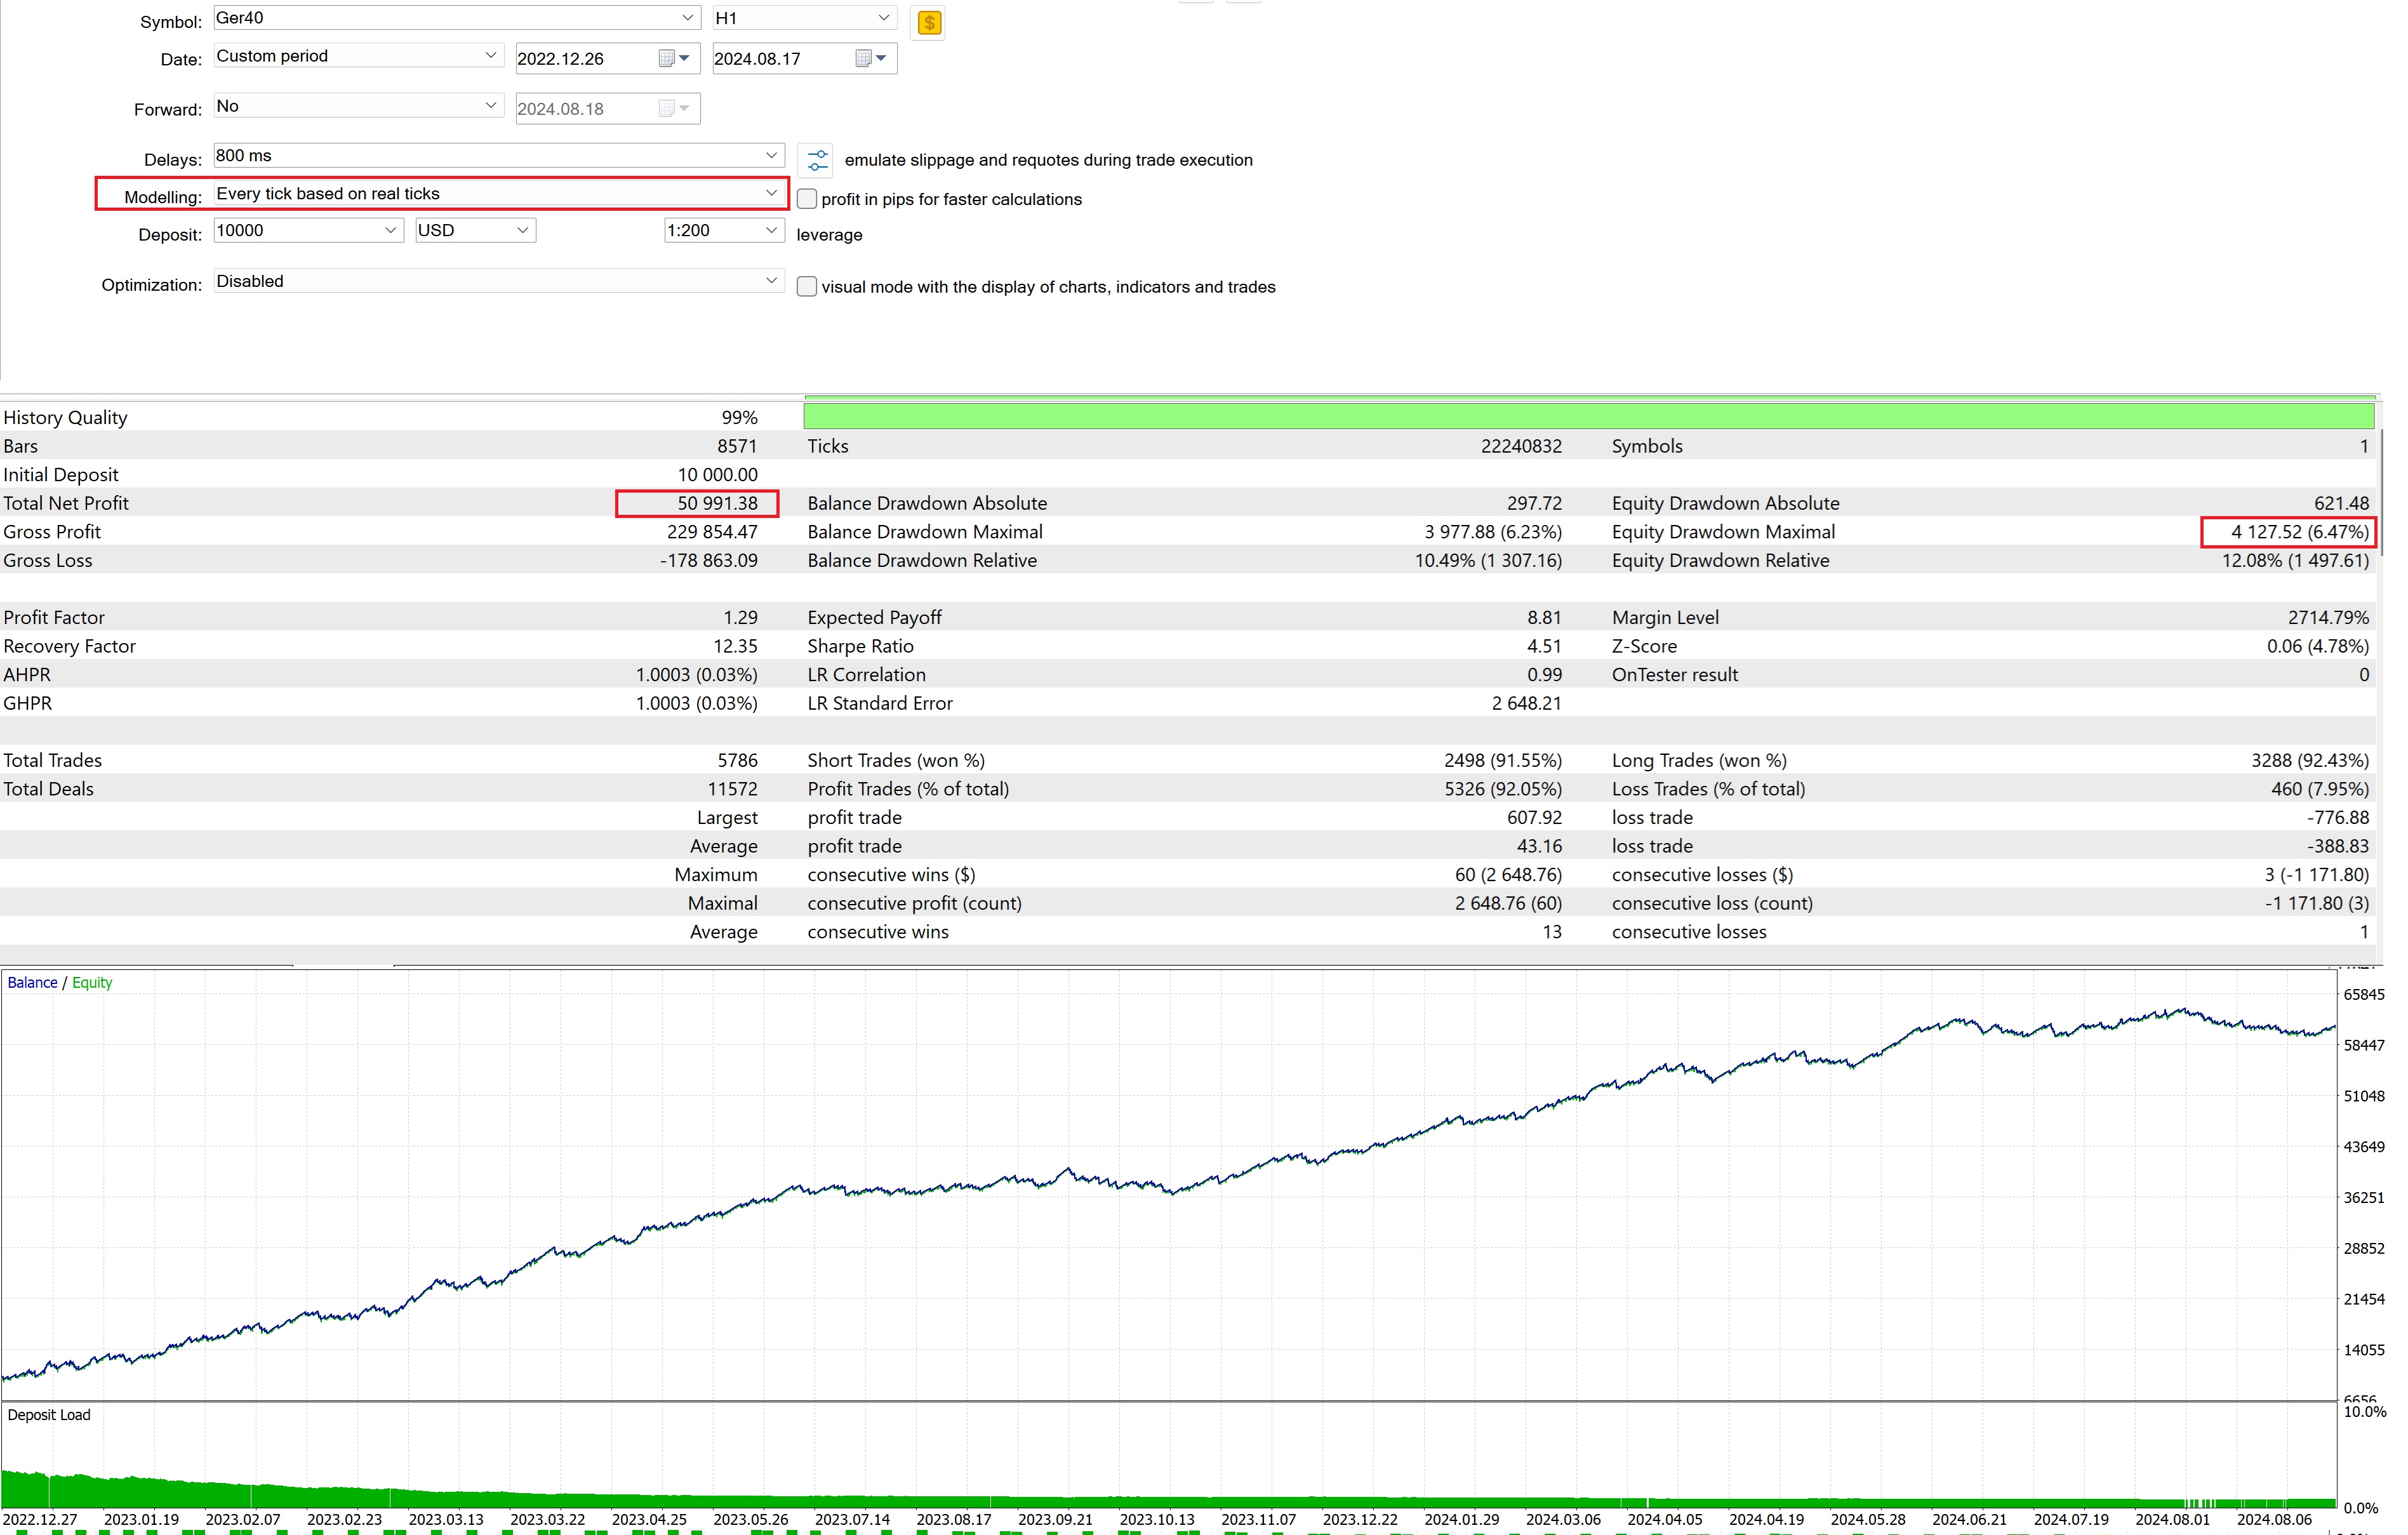Open the H1 timeframe dropdown
The image size is (2408, 1535).
[883, 18]
